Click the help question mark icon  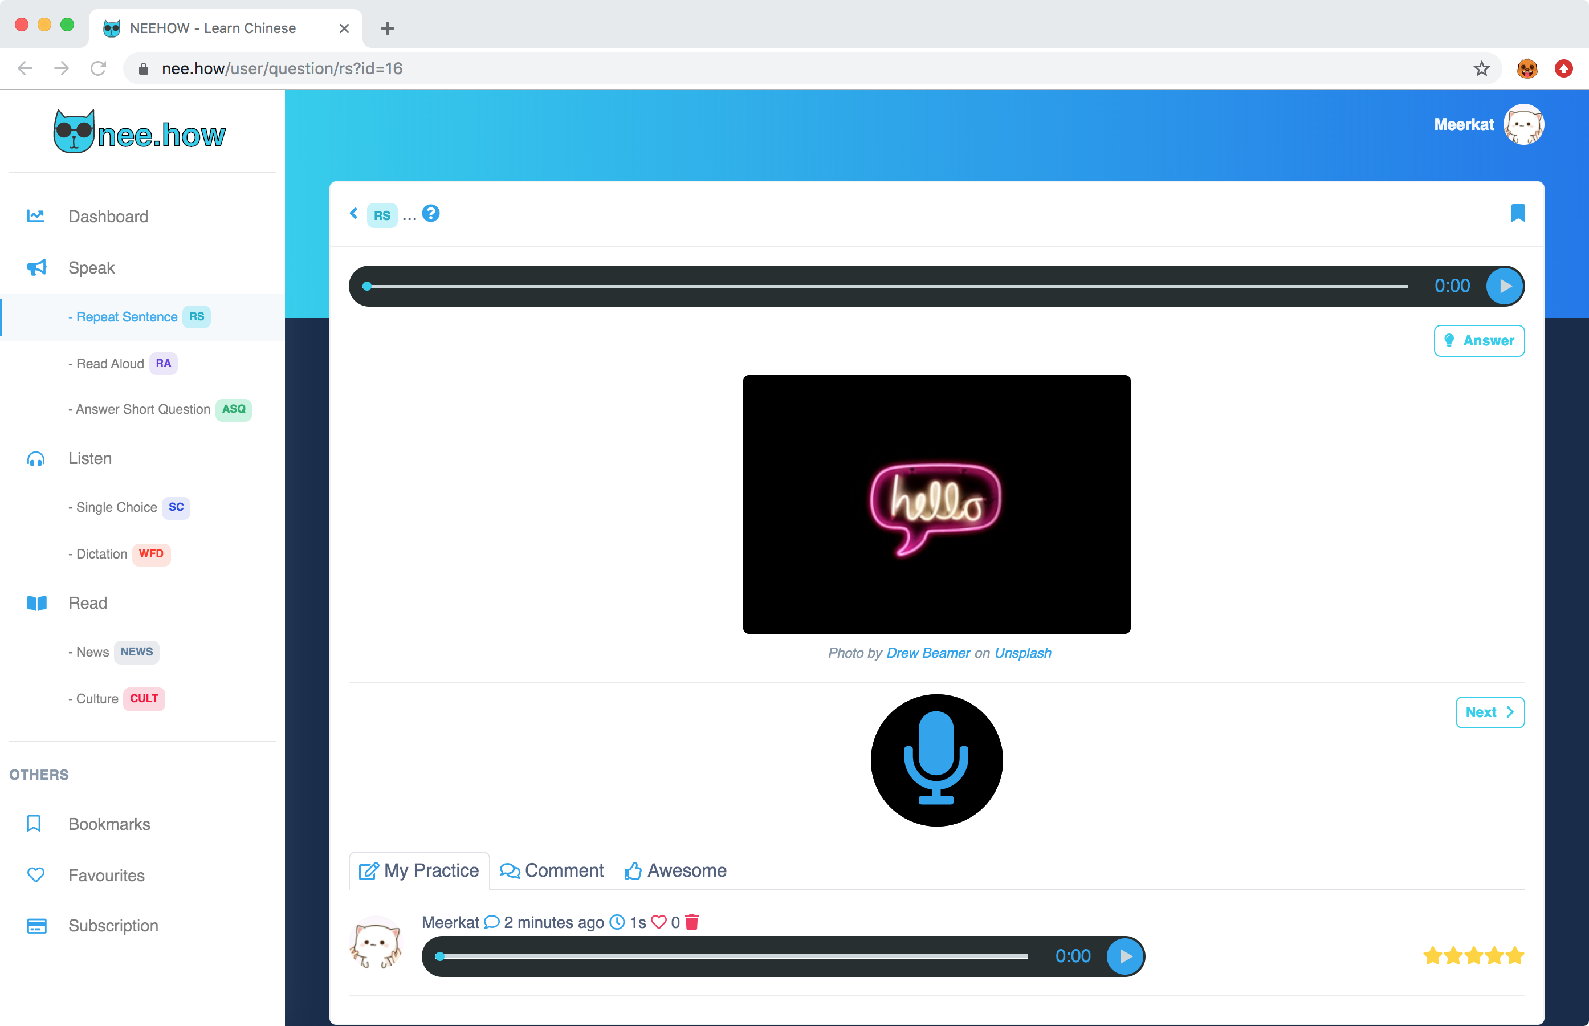[431, 213]
